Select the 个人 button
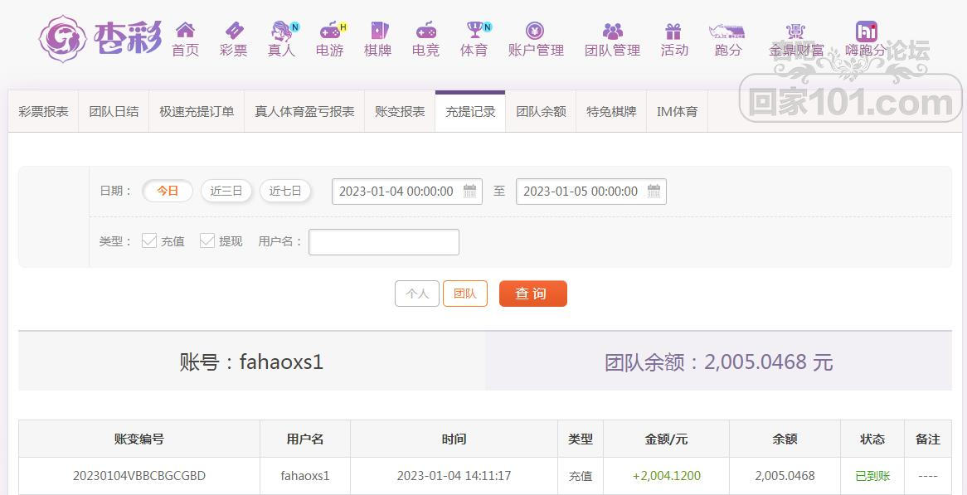967x495 pixels. 417,294
